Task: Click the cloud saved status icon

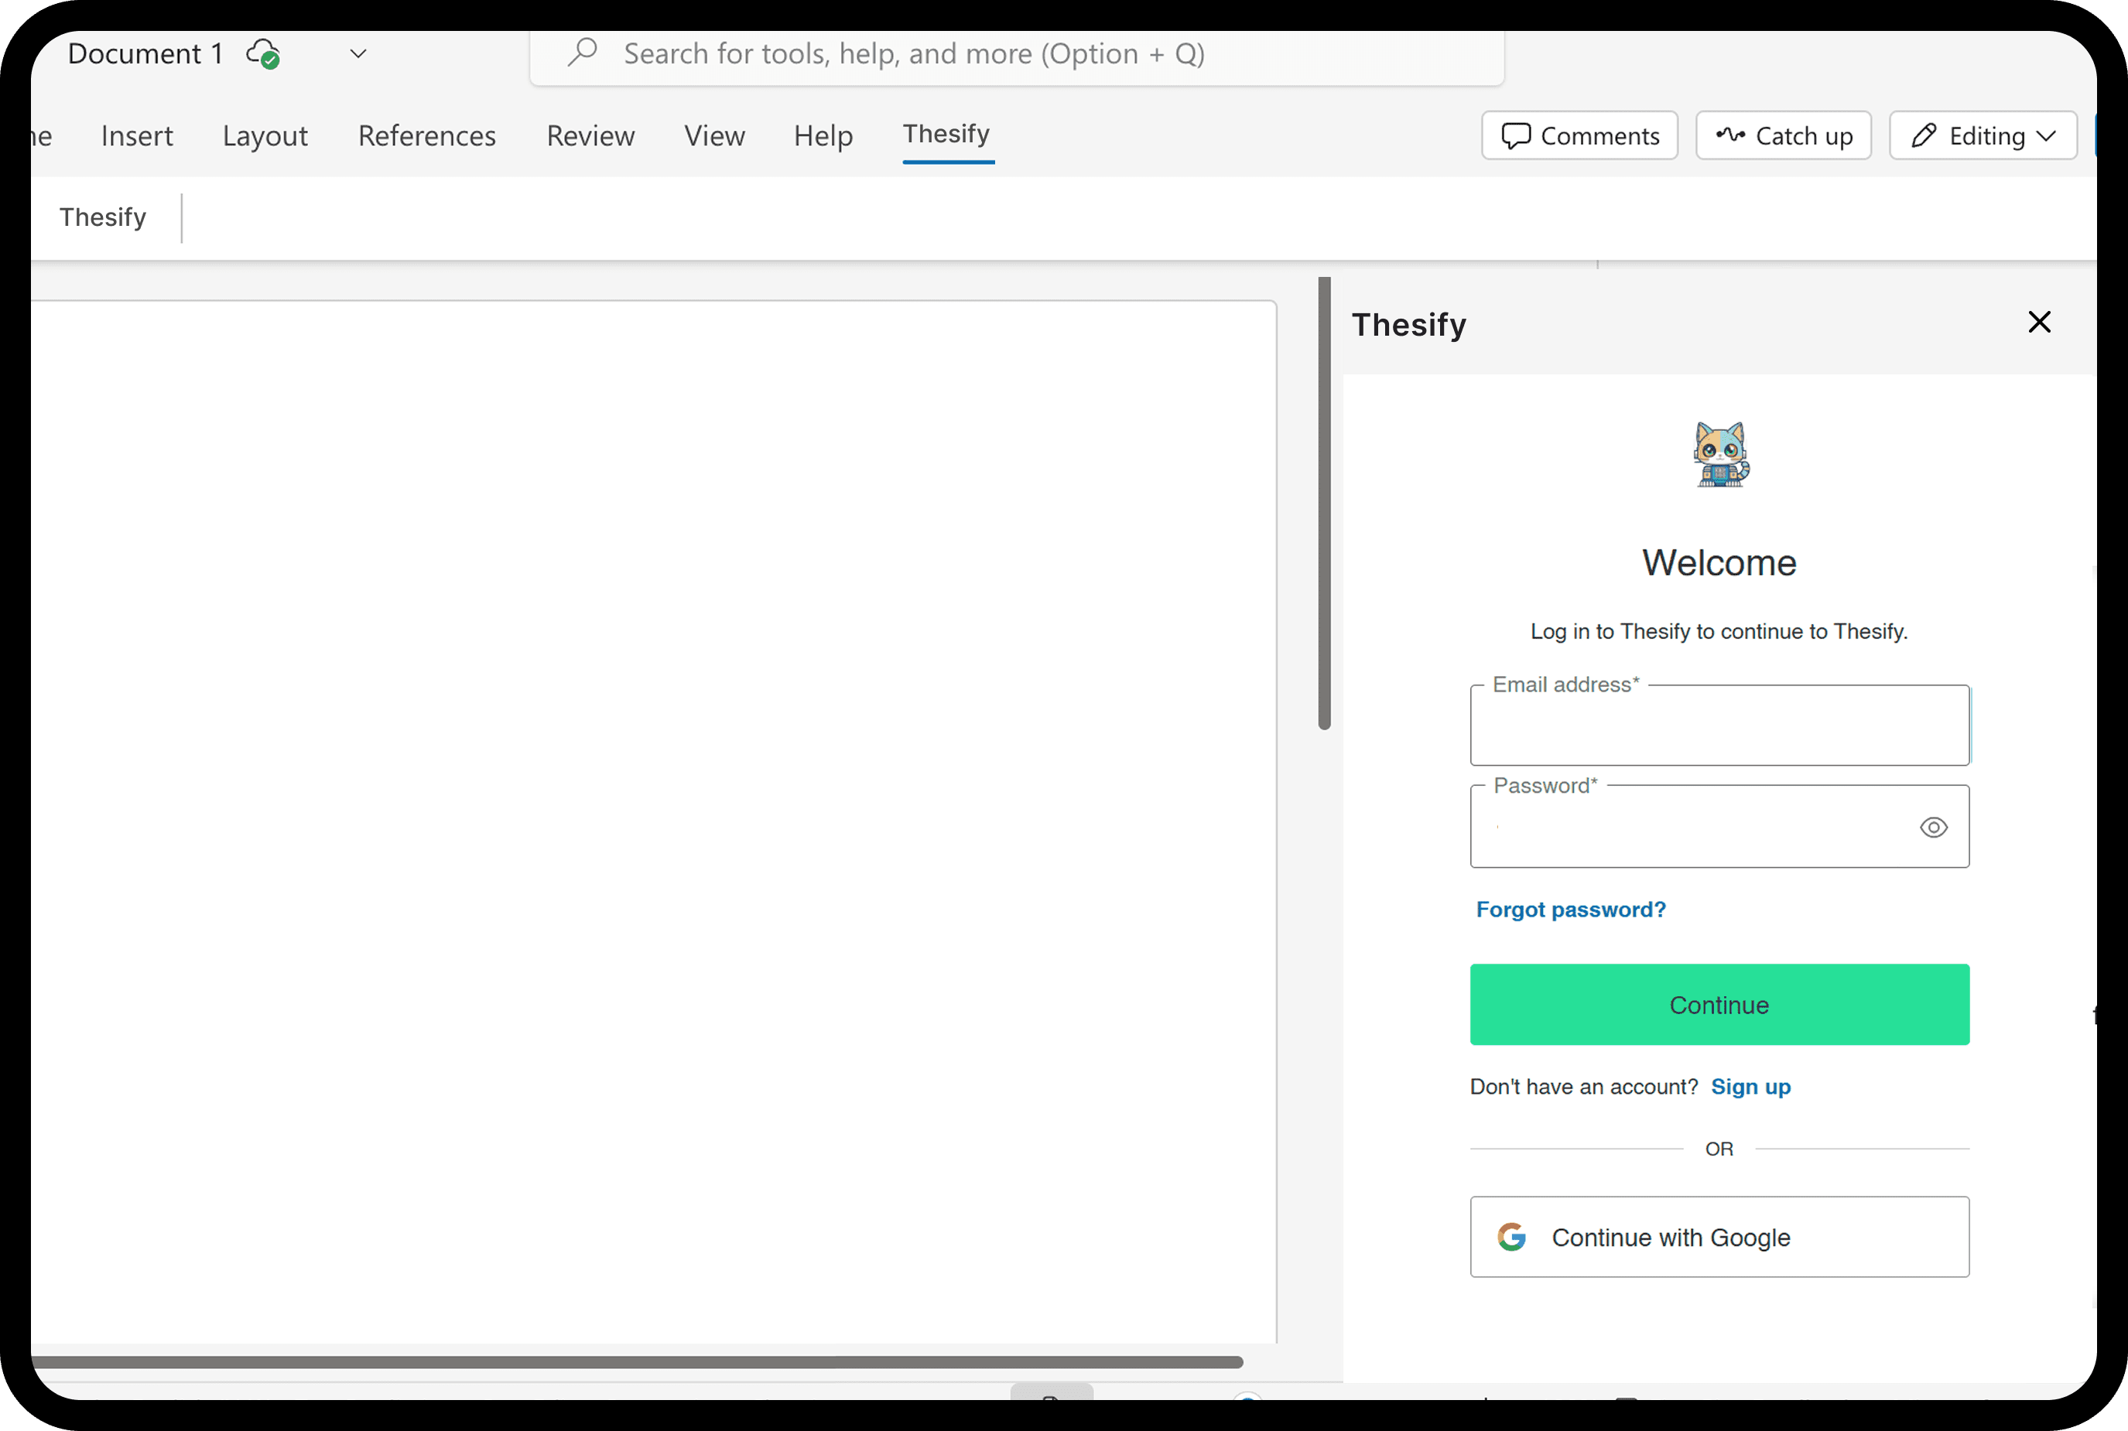Action: point(263,54)
